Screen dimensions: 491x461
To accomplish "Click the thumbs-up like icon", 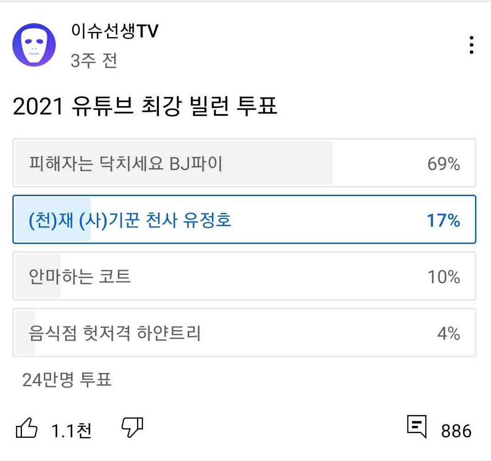I will (x=26, y=429).
